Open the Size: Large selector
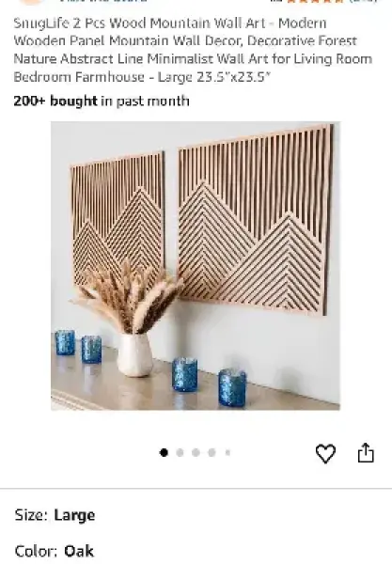392x564 pixels. click(196, 515)
